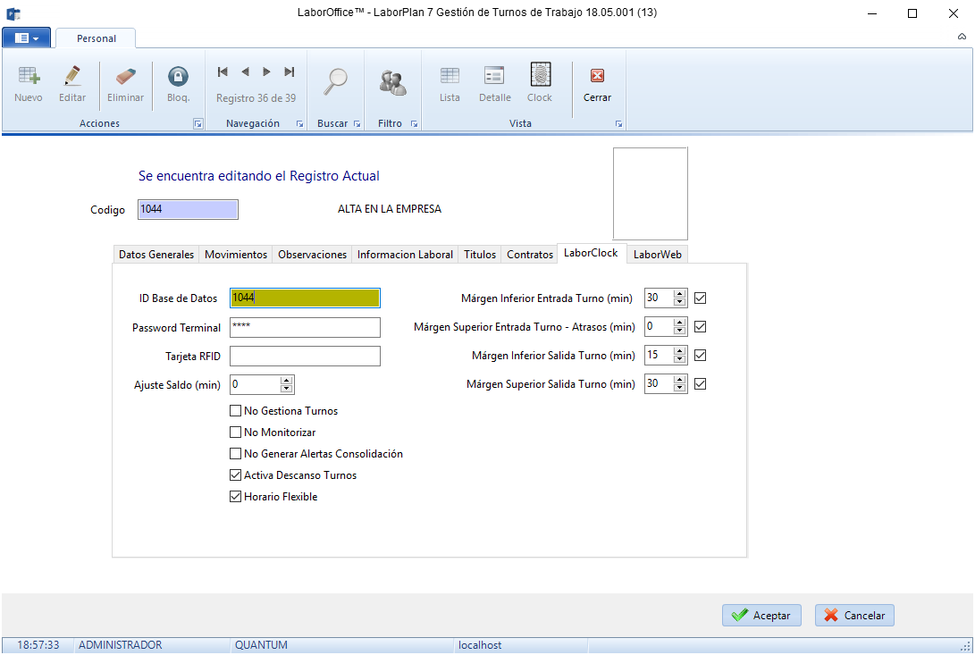Click the Eliminar eraser icon

pyautogui.click(x=126, y=77)
